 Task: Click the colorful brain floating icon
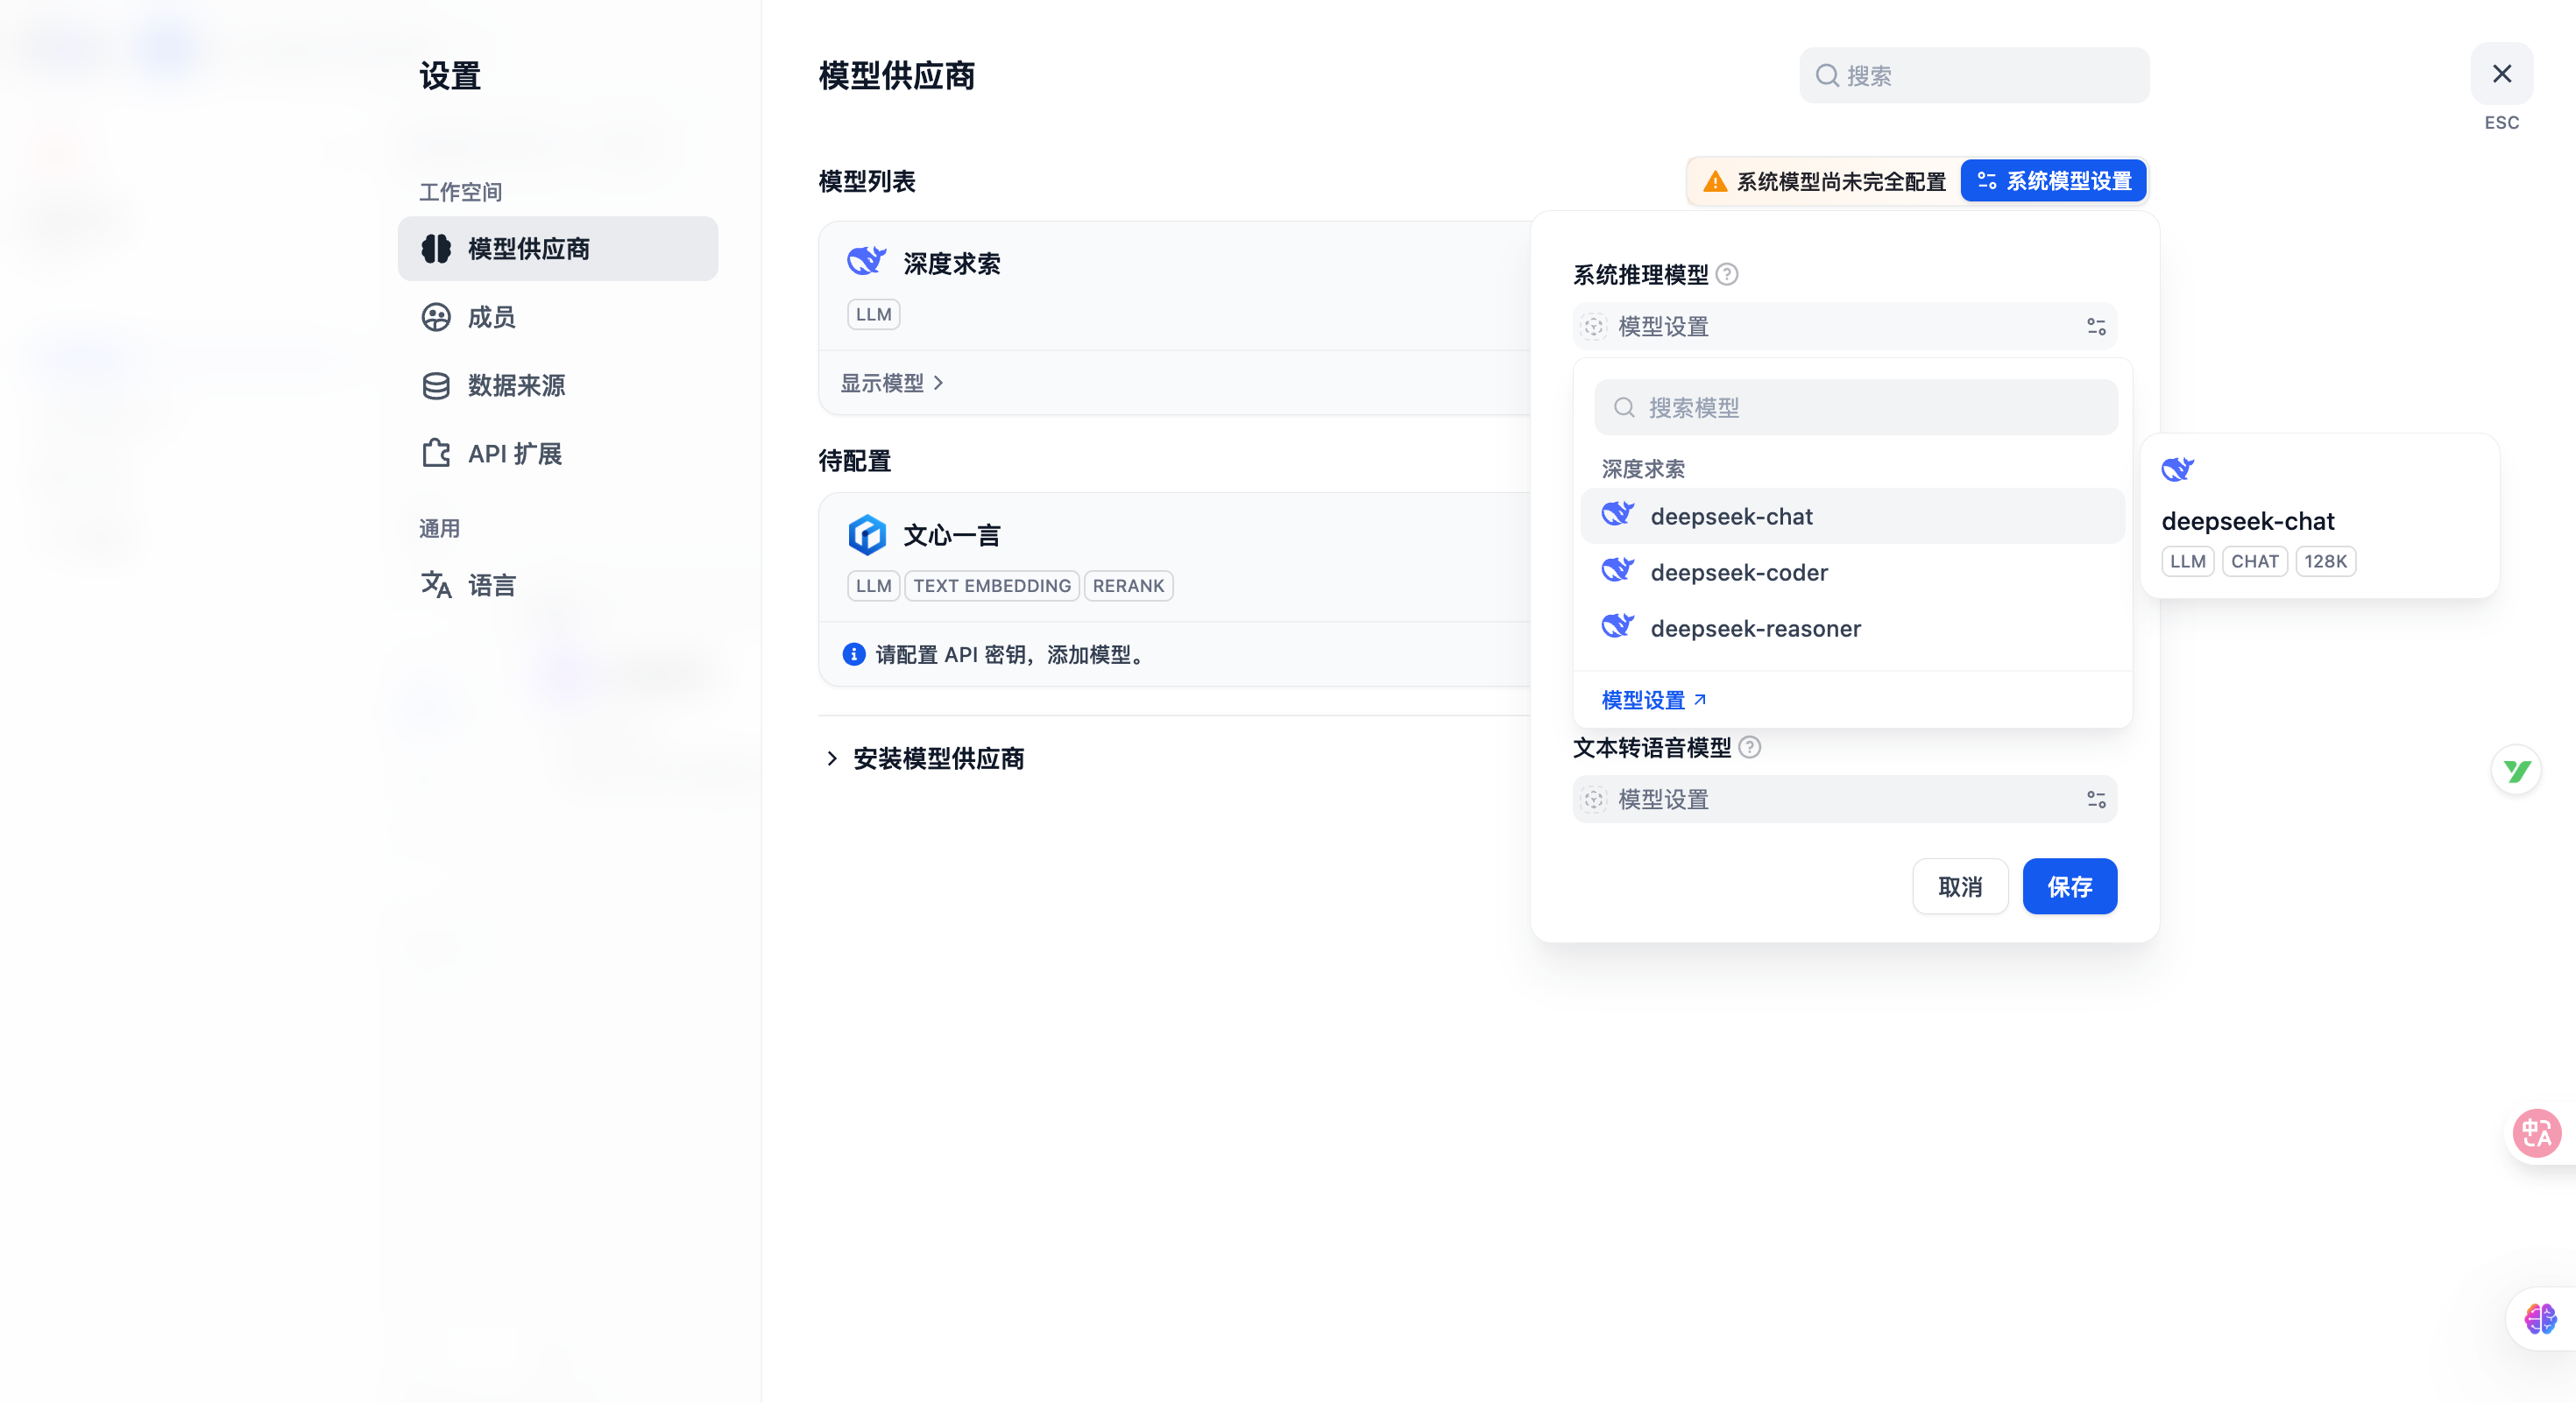point(2539,1318)
